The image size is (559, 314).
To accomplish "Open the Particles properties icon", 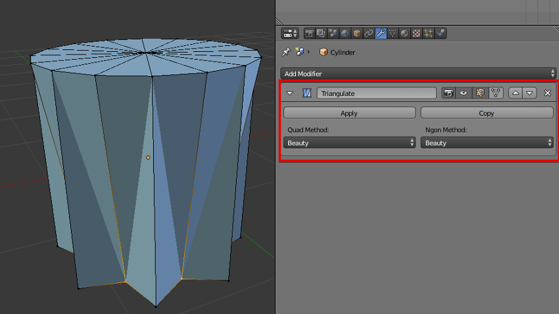I will [x=428, y=33].
